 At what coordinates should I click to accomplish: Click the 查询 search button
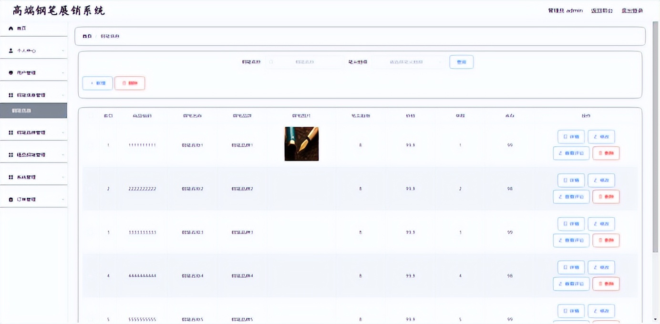[461, 62]
